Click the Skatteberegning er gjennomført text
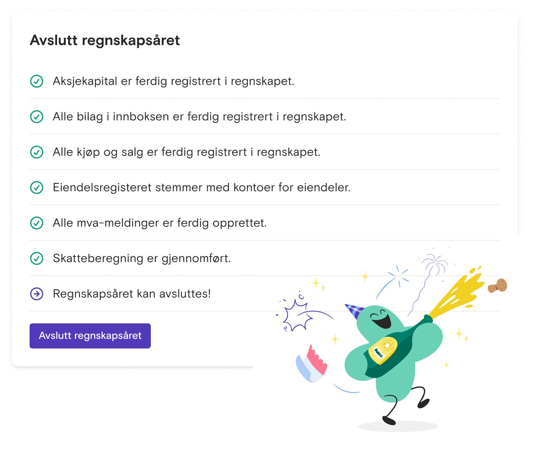This screenshot has height=457, width=542. [142, 258]
